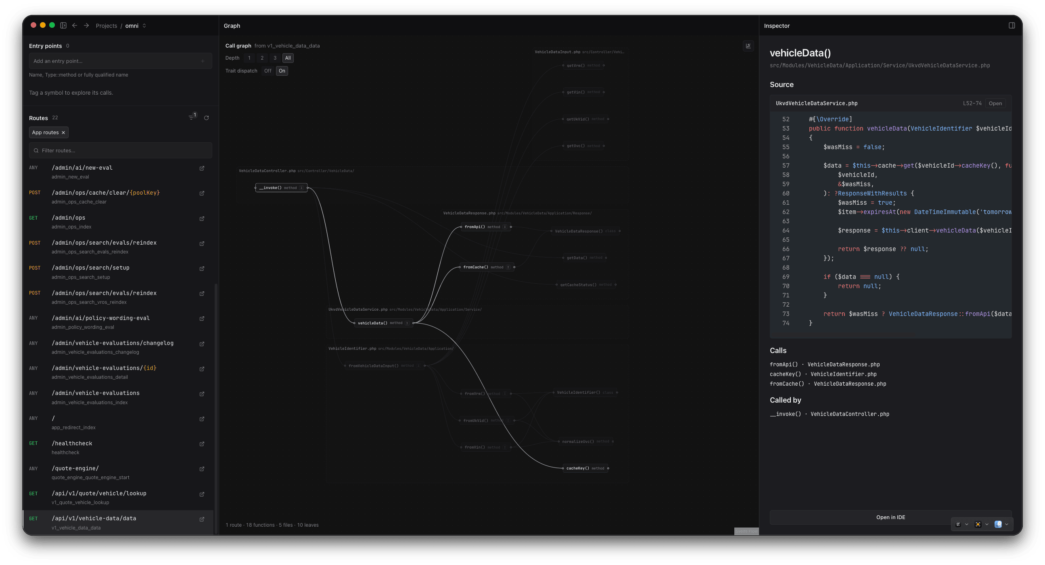Open external link for /admin/vehicle-evaluations/changelog
The image size is (1045, 565).
tap(202, 344)
